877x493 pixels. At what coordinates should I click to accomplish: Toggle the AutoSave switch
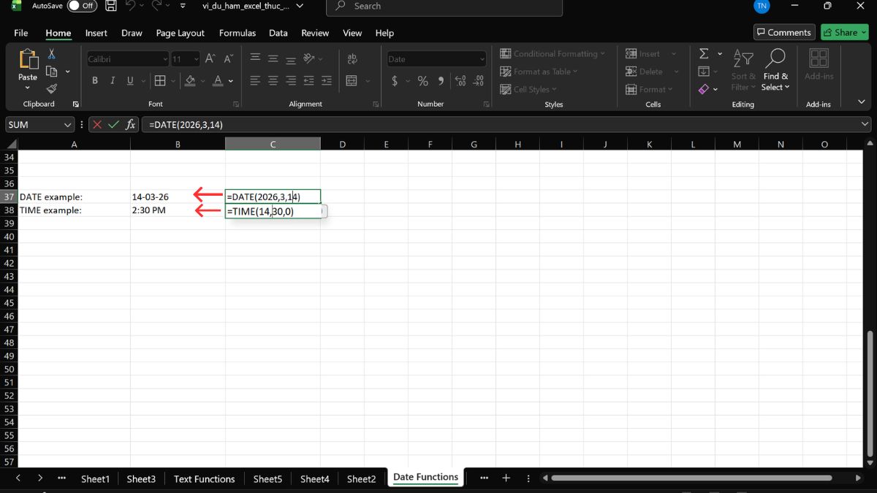pyautogui.click(x=83, y=6)
